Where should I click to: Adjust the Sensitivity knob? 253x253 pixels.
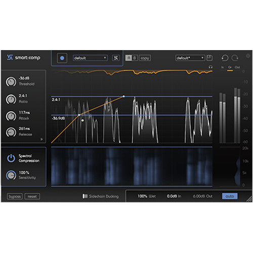pos(11,175)
